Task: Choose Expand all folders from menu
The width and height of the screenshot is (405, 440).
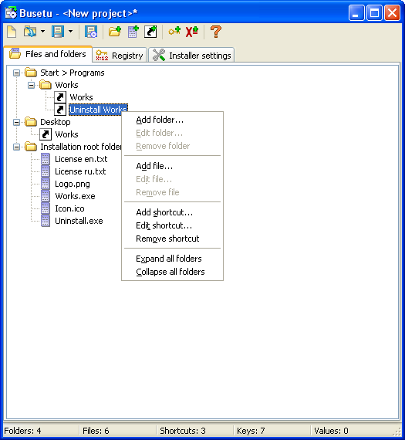Action: point(172,259)
